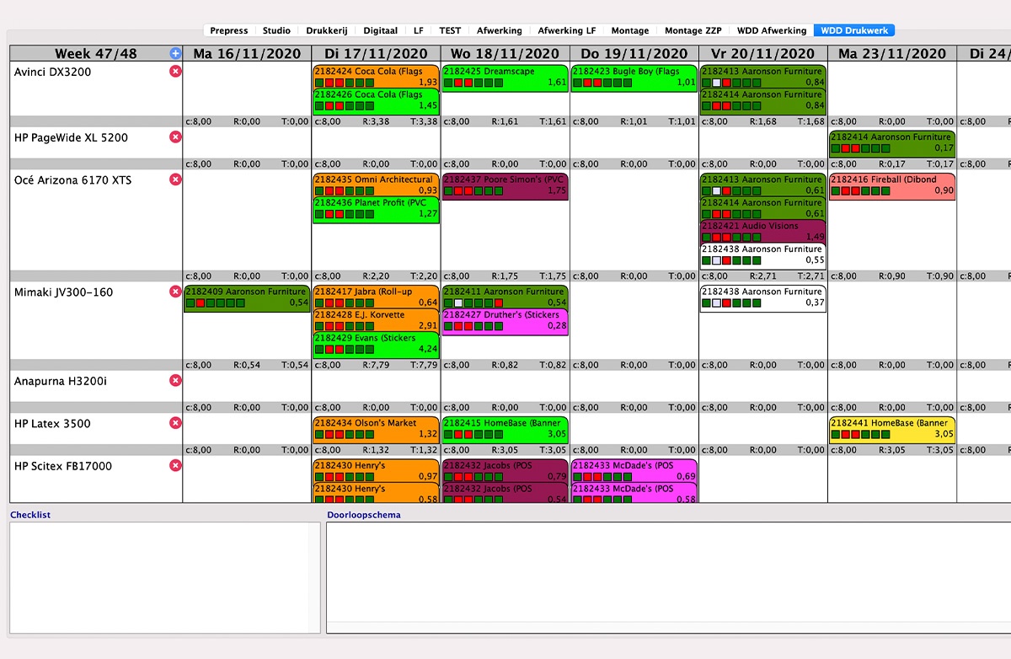The image size is (1011, 659).
Task: Click inside the Doorloopschema panel
Action: (x=669, y=577)
